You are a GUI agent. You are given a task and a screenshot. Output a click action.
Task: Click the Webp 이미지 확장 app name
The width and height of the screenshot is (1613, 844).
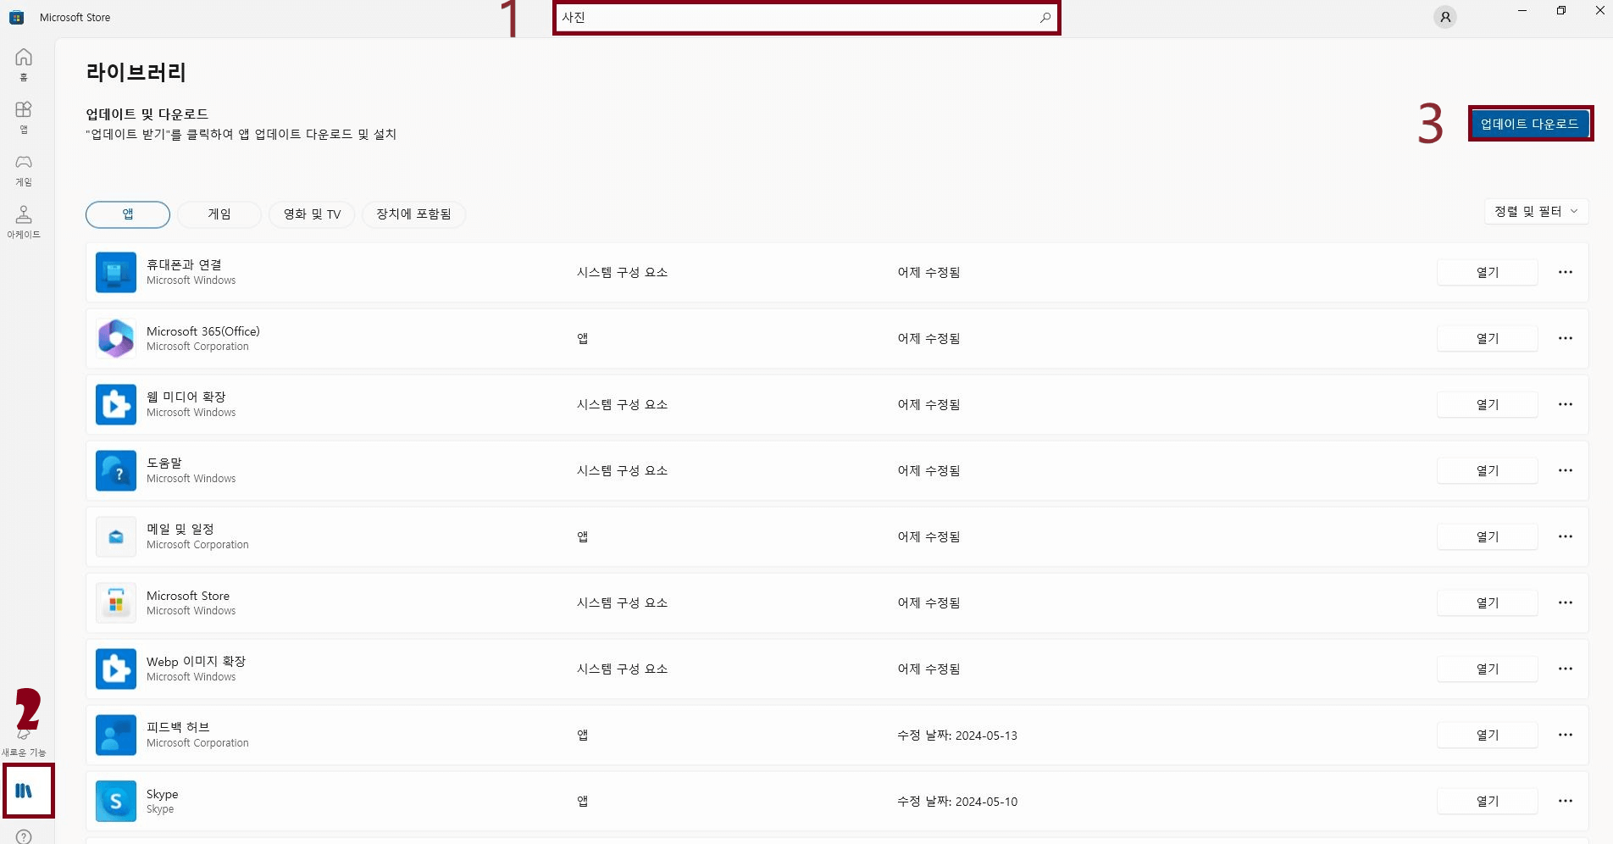click(196, 661)
